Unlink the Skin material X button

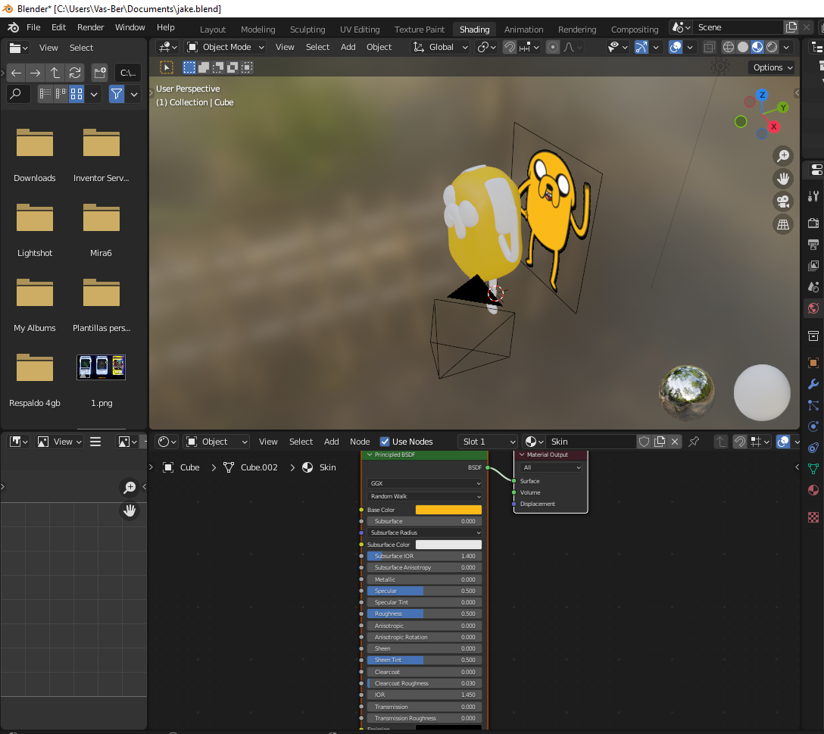pyautogui.click(x=675, y=442)
